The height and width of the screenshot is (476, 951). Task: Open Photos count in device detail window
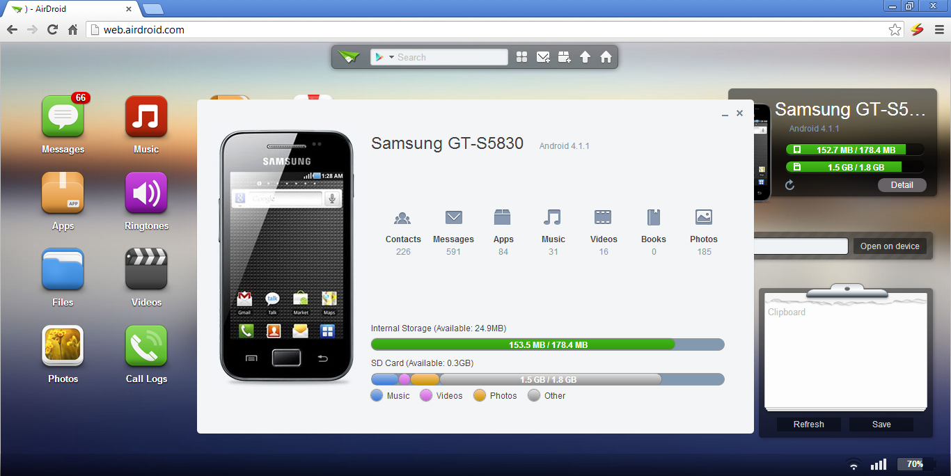tap(704, 232)
